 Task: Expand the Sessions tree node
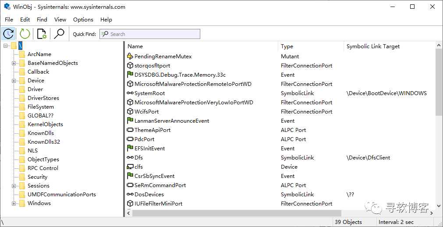(x=14, y=186)
